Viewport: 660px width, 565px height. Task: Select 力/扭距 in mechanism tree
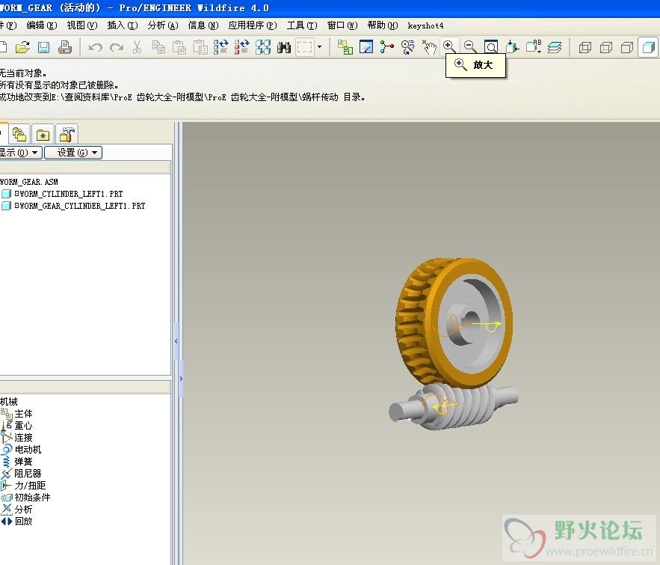[x=30, y=486]
